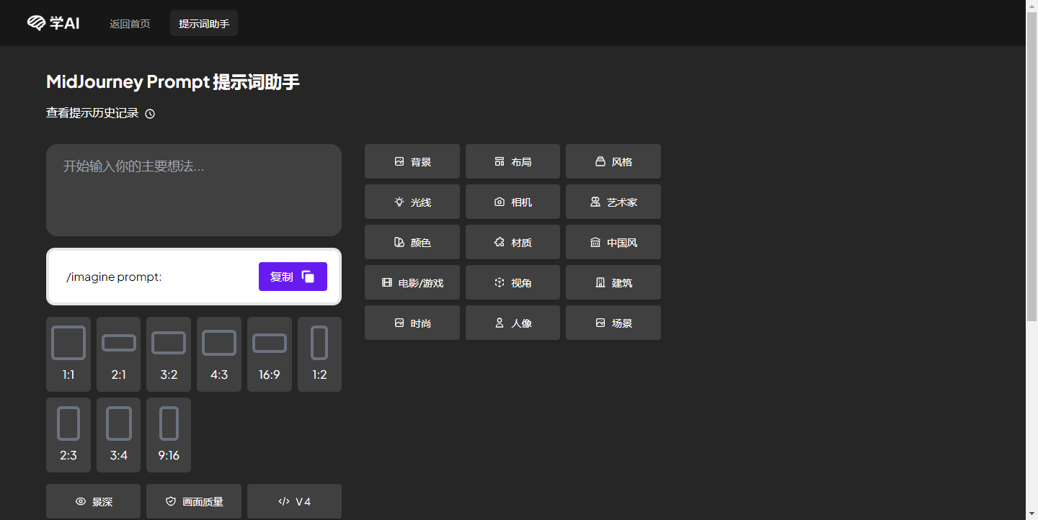This screenshot has width=1038, height=520.
Task: Select the 提示词助手 navigation tab
Action: click(204, 24)
